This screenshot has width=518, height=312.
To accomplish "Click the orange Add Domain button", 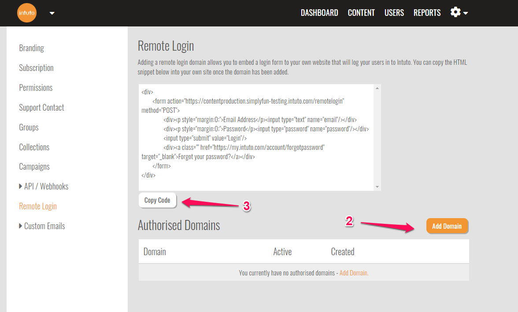I will click(x=447, y=226).
